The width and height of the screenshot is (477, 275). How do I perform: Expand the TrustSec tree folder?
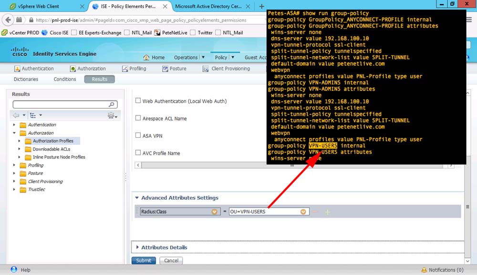(x=14, y=189)
